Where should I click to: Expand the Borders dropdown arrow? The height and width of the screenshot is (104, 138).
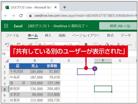coord(100,45)
